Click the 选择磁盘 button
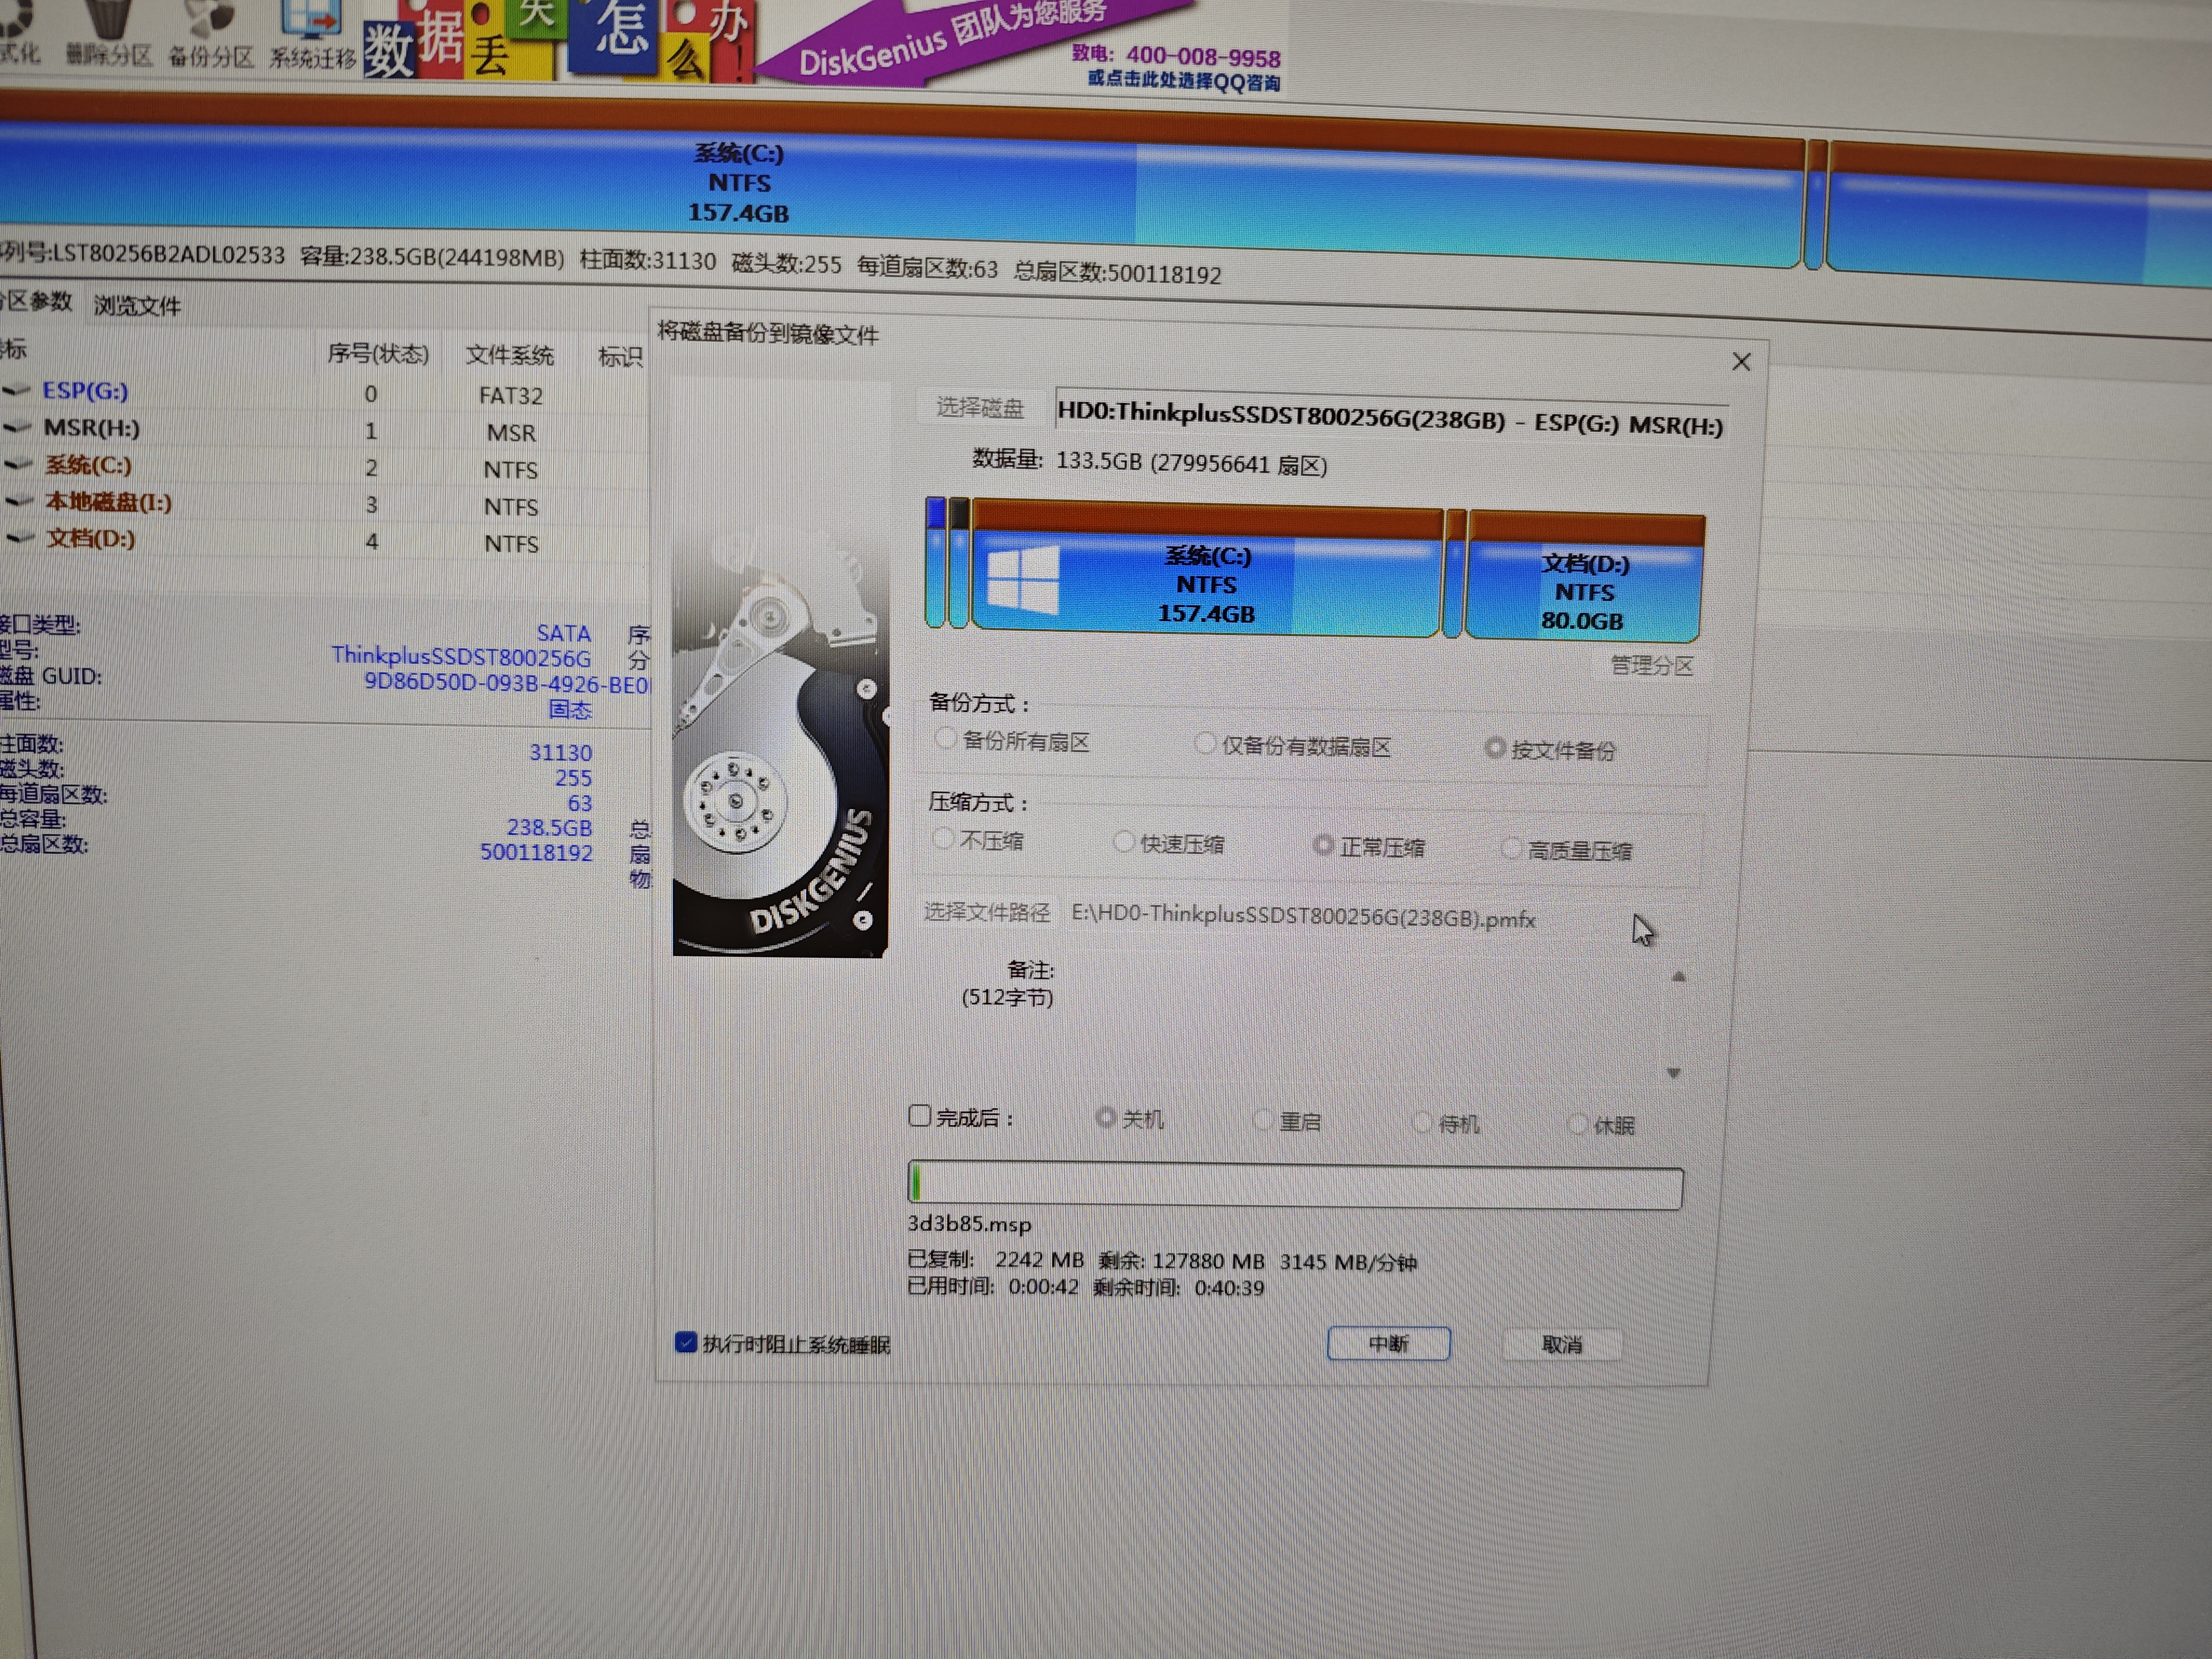Screen dimensions: 2212x1659 [980, 408]
